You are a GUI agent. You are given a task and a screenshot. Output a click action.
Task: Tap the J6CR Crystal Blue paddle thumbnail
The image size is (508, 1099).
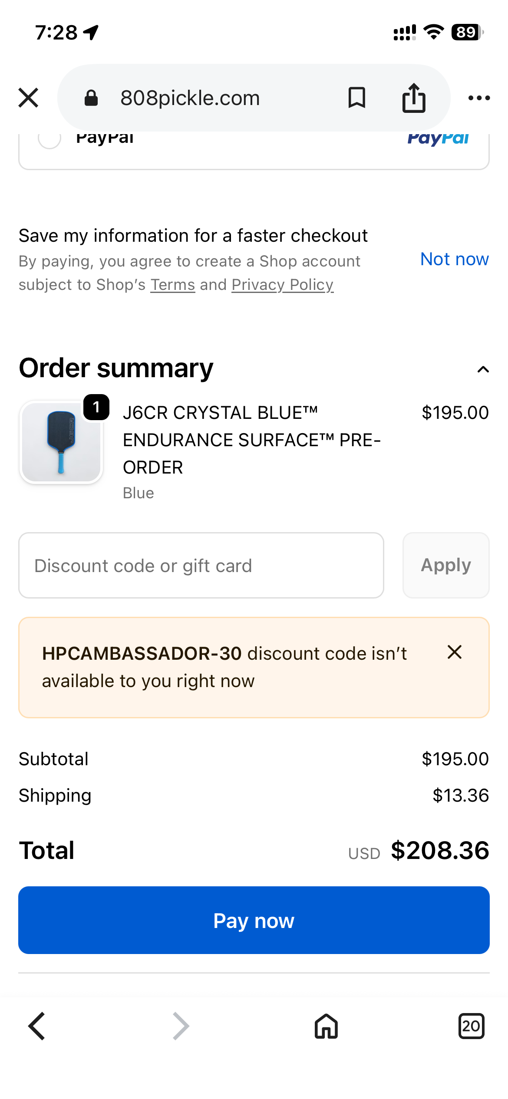61,442
